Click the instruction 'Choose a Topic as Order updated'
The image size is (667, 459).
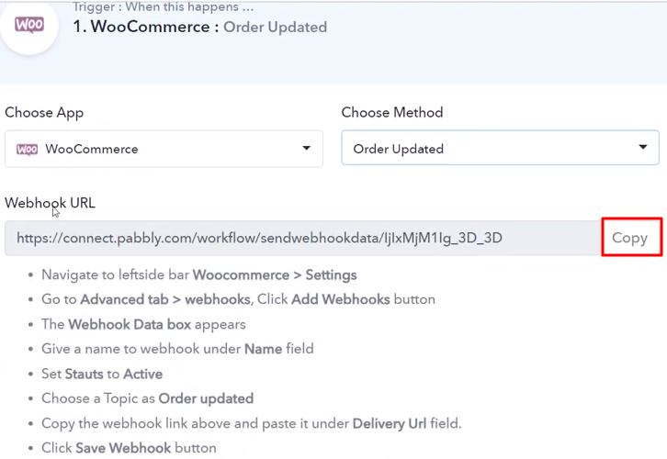tap(147, 398)
